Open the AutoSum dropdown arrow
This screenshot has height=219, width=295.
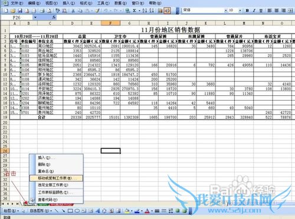coord(139,11)
